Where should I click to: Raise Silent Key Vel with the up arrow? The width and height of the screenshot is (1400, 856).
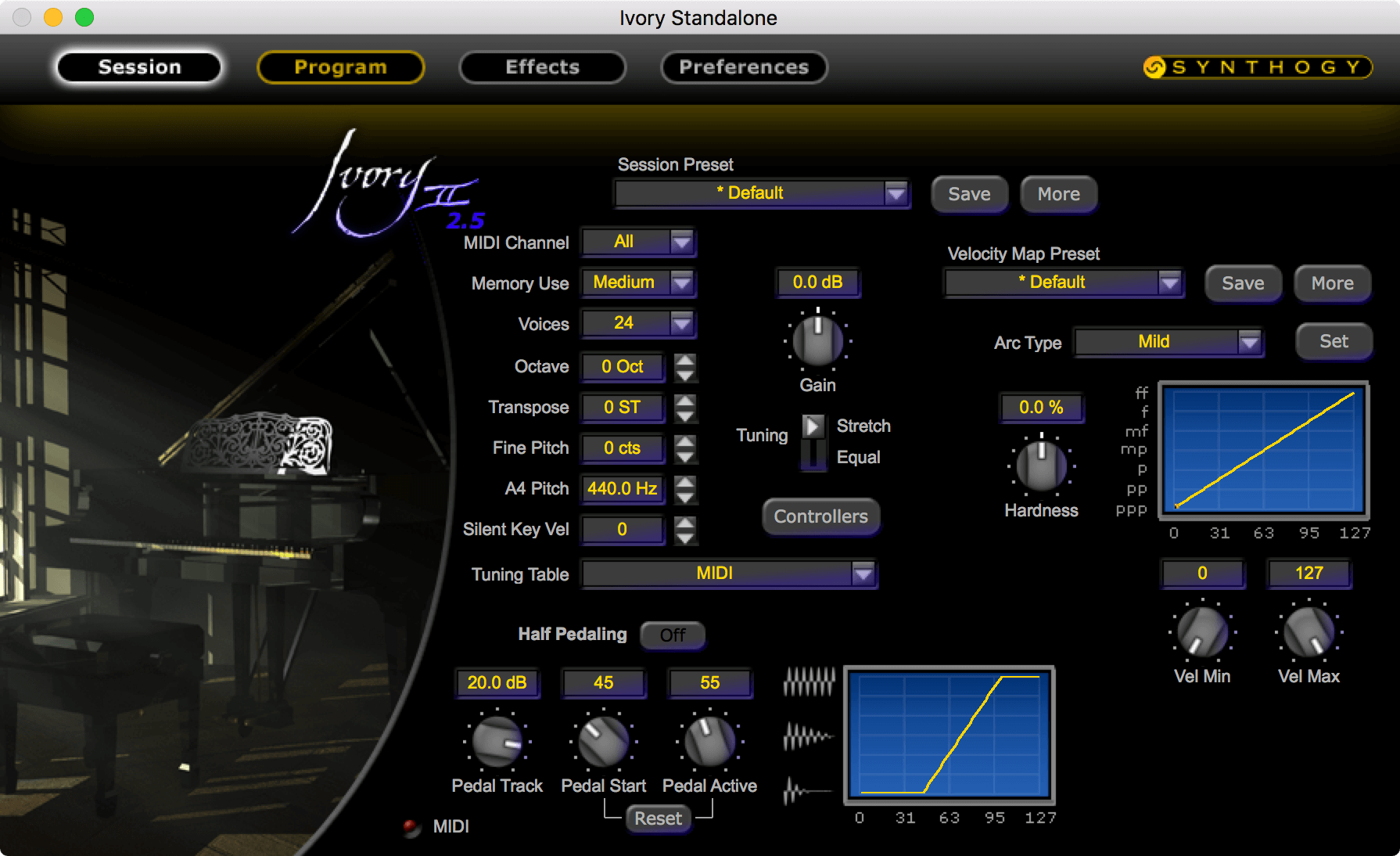685,523
